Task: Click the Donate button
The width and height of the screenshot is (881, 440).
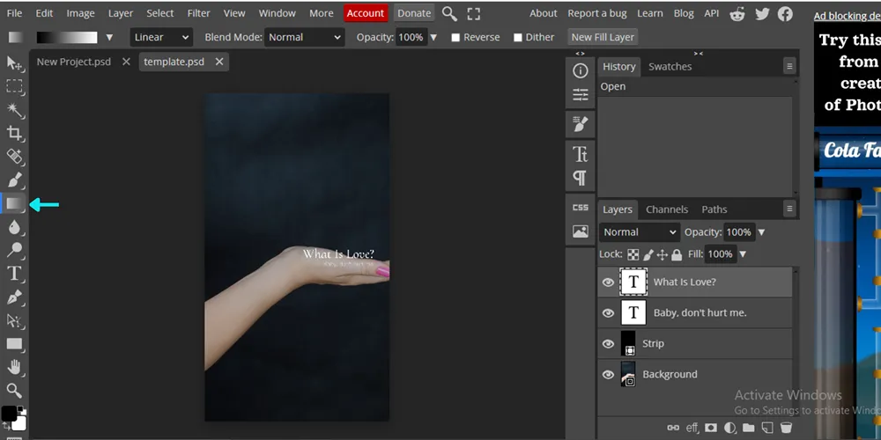Action: [414, 13]
